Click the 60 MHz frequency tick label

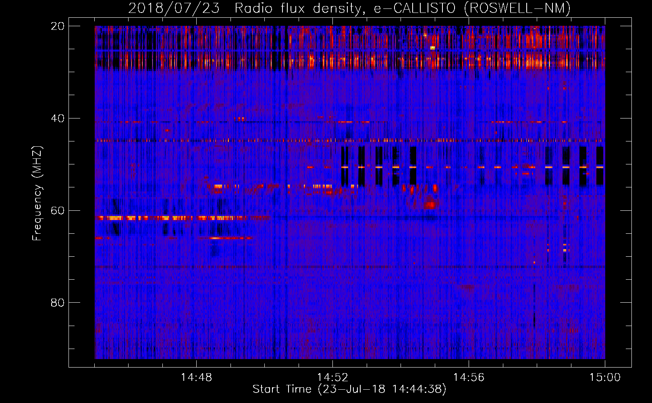click(x=58, y=210)
